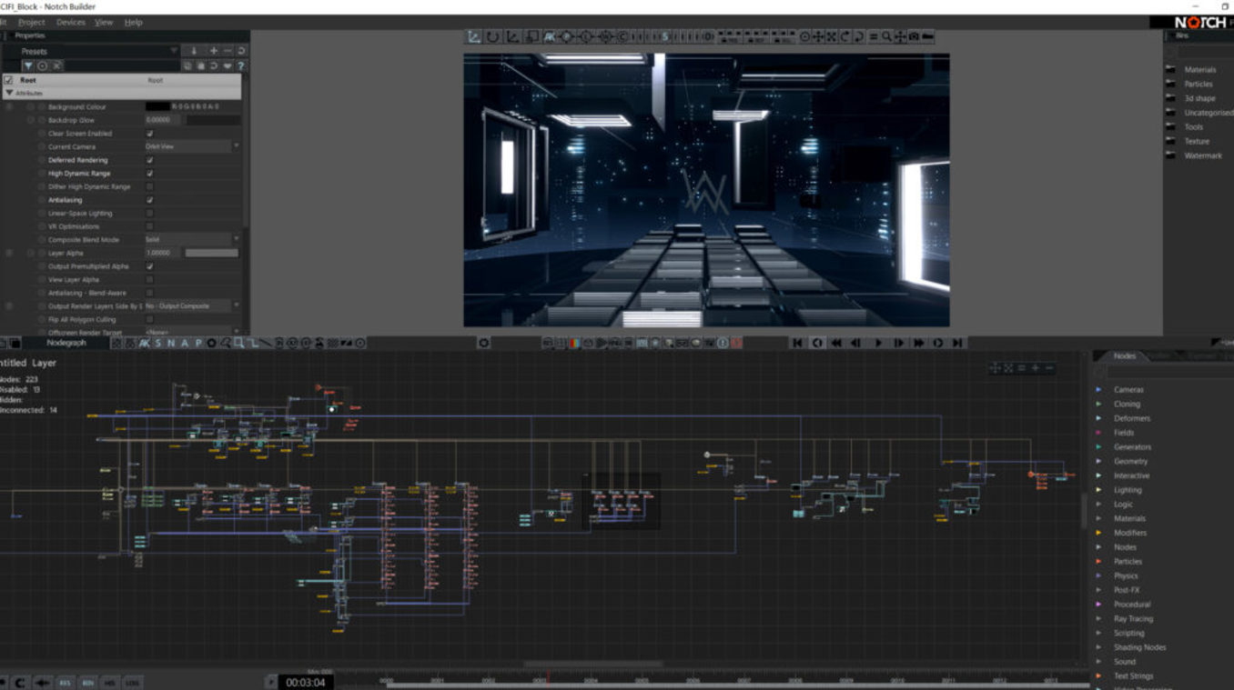Click the minus icon to remove a preset

tap(228, 51)
